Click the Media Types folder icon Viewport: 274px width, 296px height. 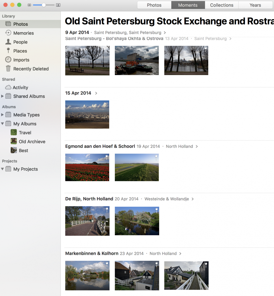8,115
